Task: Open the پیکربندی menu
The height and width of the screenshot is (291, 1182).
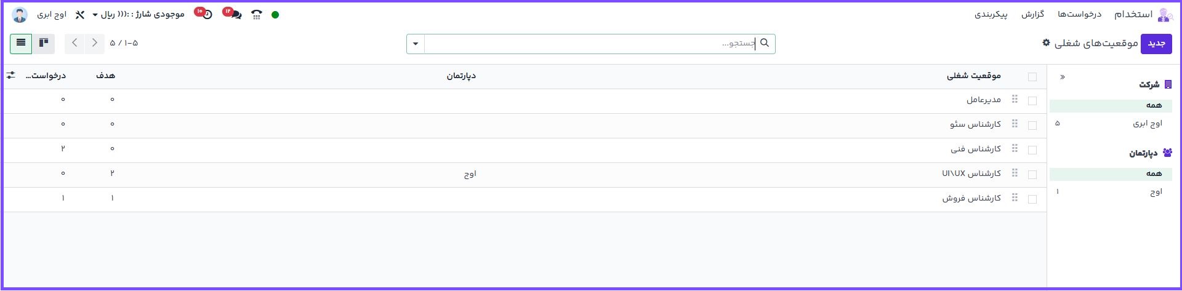Action: (991, 14)
